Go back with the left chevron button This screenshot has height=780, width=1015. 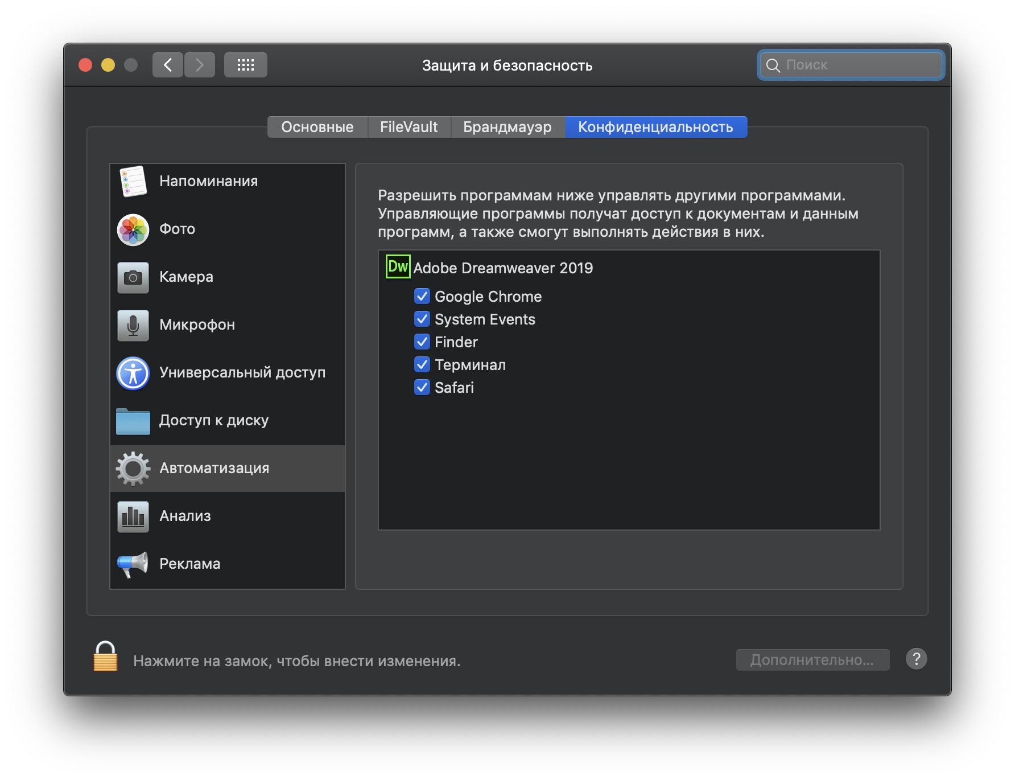(x=168, y=65)
